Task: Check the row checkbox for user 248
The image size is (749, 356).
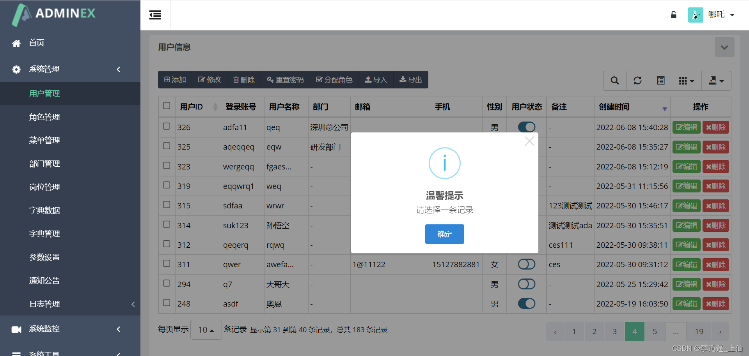Action: coord(167,303)
